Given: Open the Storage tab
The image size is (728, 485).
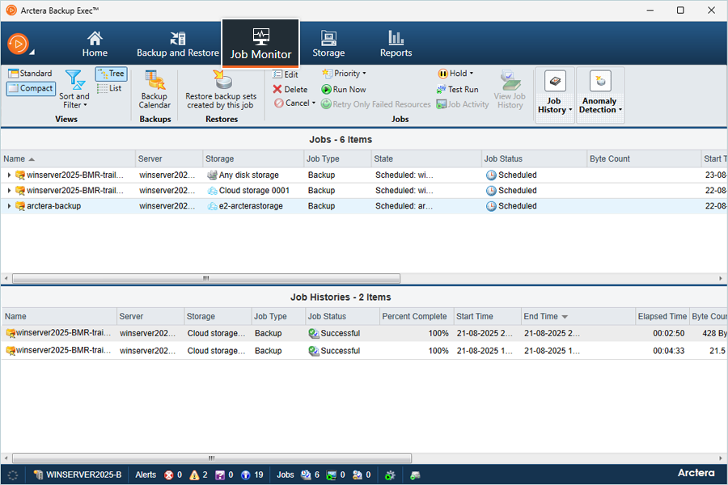Looking at the screenshot, I should (328, 44).
